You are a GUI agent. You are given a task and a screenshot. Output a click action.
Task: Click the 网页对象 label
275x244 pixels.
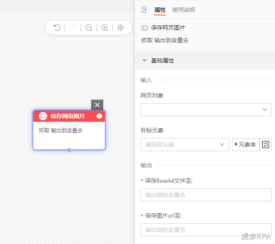(152, 95)
